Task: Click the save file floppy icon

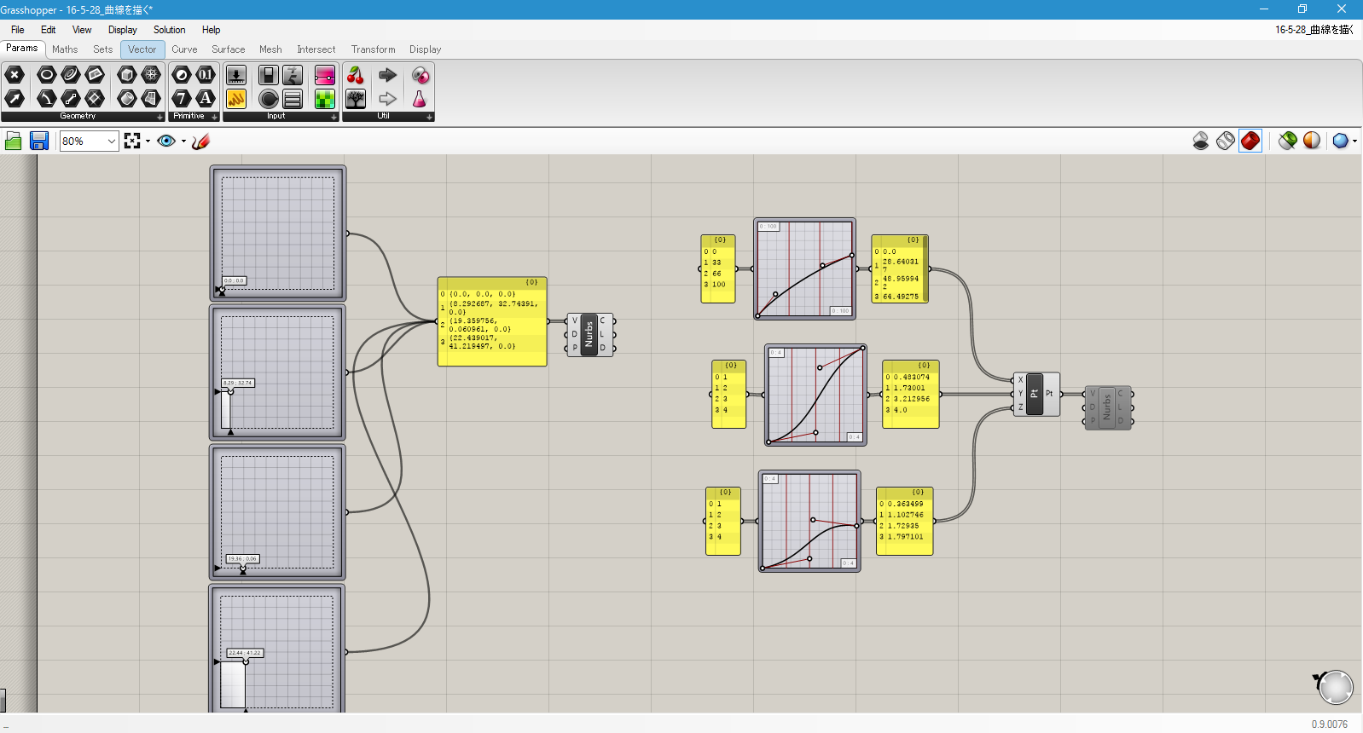Action: click(39, 141)
